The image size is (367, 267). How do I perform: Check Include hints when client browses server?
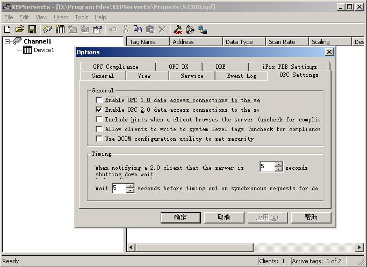click(x=99, y=119)
